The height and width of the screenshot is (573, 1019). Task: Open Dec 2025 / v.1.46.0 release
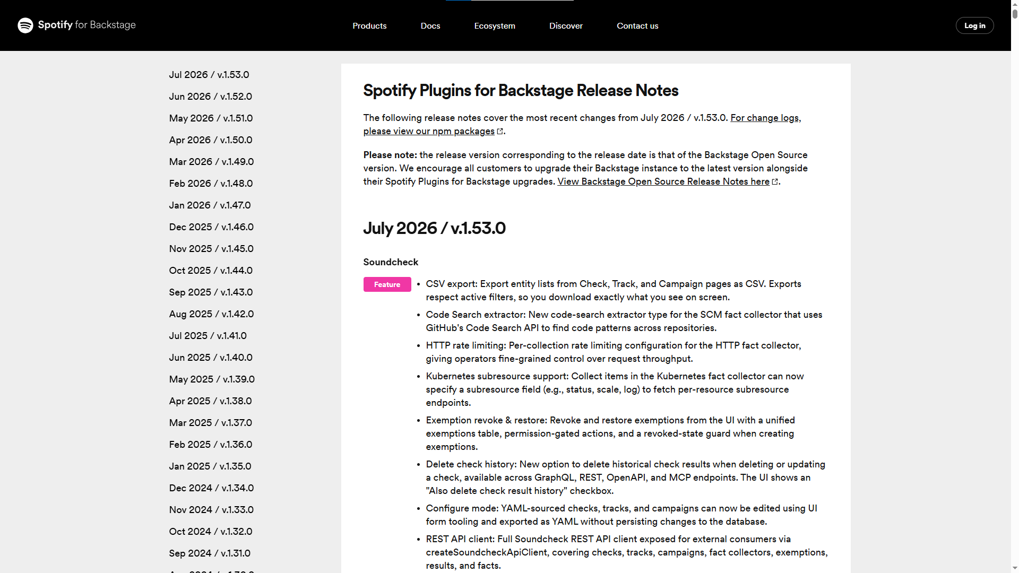(x=212, y=227)
